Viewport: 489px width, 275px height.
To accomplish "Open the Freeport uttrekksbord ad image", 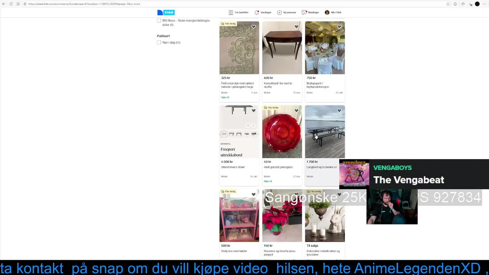I will coord(239,132).
